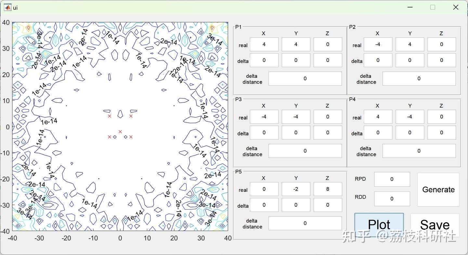Focus the P4 real Z field
This screenshot has width=468, height=255.
point(442,117)
